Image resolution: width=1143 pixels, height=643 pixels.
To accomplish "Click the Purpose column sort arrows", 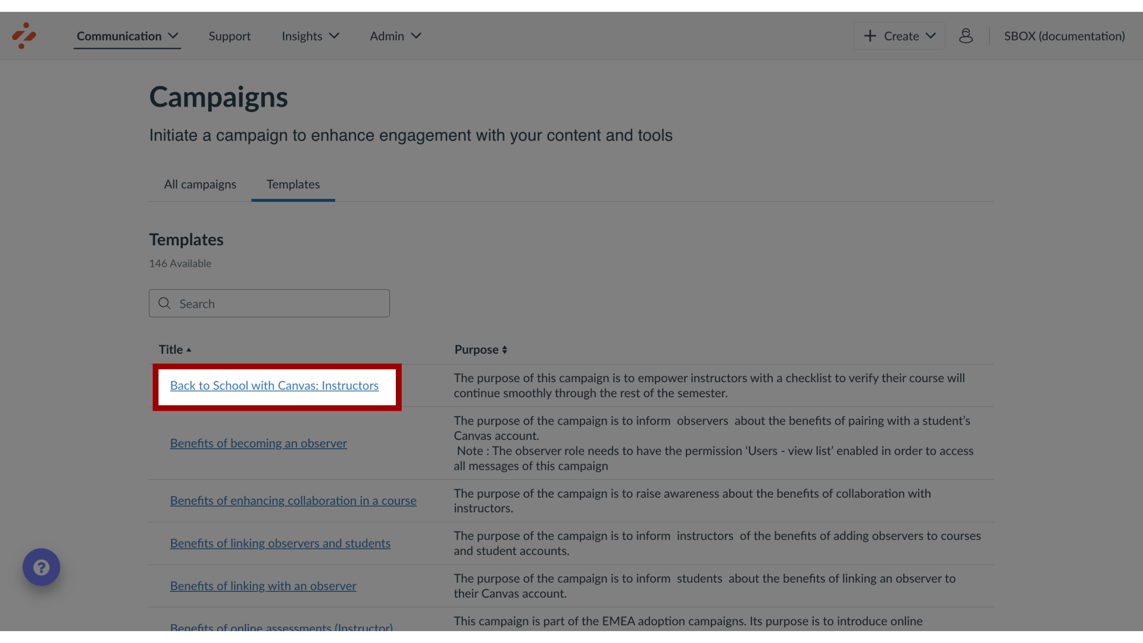I will (505, 348).
